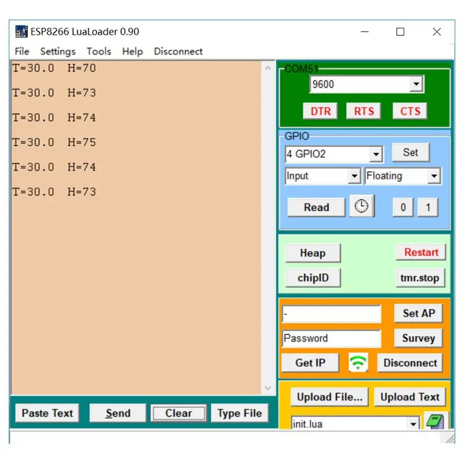
Task: Click the Upload File... button
Action: pyautogui.click(x=329, y=397)
